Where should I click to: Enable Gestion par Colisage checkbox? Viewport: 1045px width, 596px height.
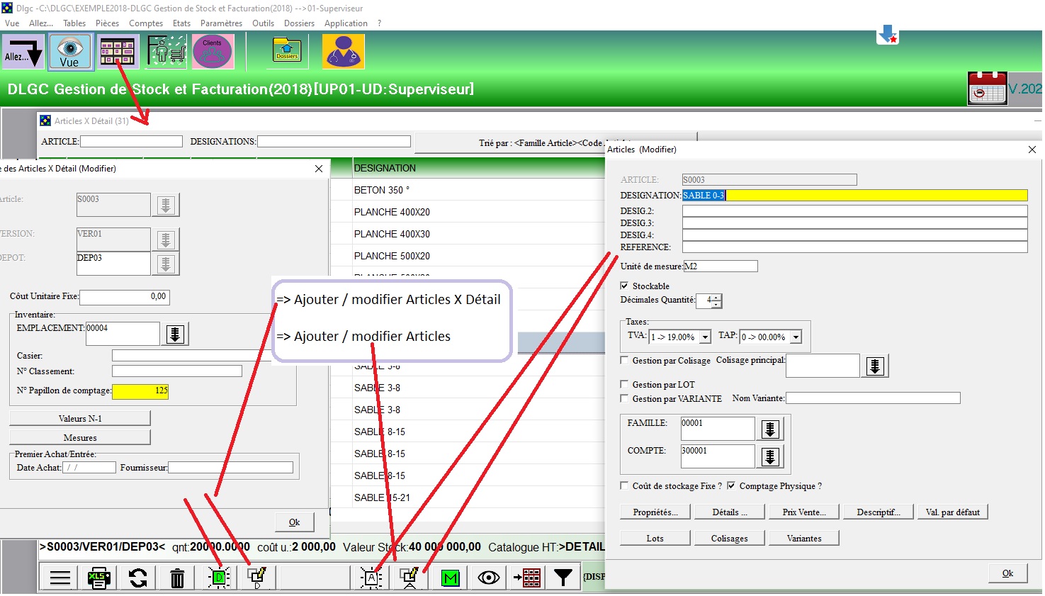(624, 360)
